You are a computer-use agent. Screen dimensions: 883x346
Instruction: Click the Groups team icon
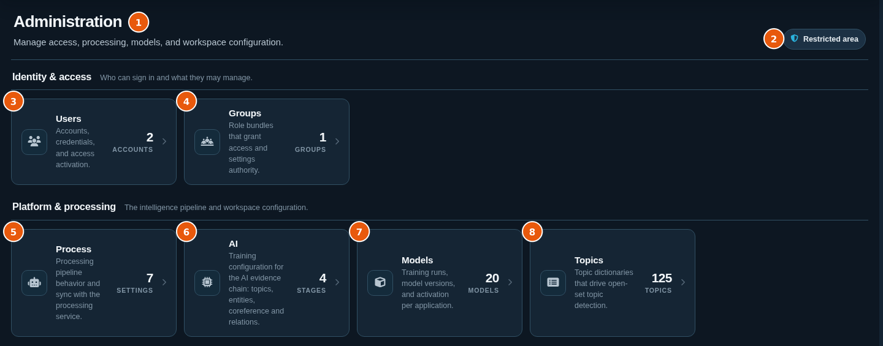[207, 141]
